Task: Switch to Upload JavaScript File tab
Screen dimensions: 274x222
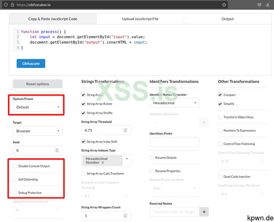Action: pyautogui.click(x=140, y=19)
